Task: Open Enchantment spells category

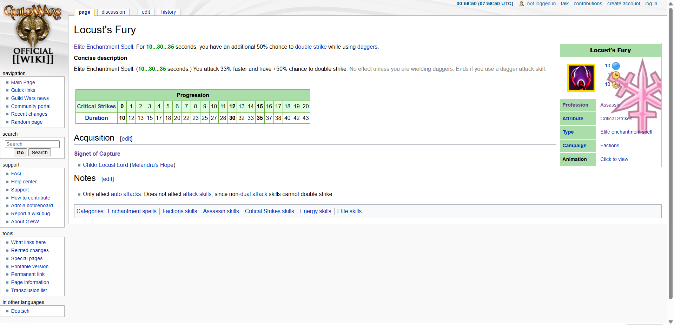Action: pos(132,211)
